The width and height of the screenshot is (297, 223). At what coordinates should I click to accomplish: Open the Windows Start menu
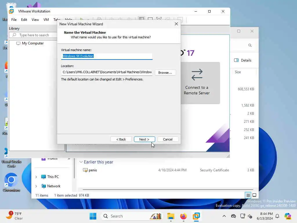coord(93,216)
